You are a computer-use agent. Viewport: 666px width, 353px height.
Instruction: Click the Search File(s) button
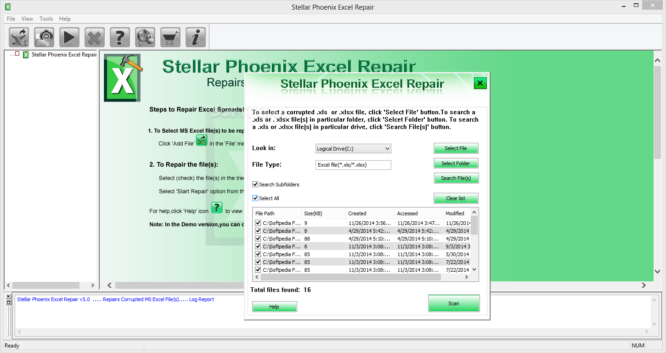click(456, 178)
